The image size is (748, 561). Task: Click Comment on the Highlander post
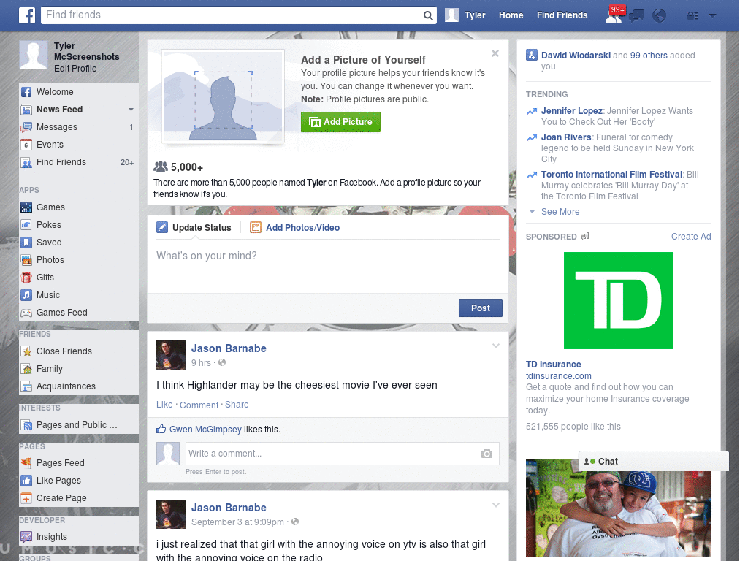(199, 405)
